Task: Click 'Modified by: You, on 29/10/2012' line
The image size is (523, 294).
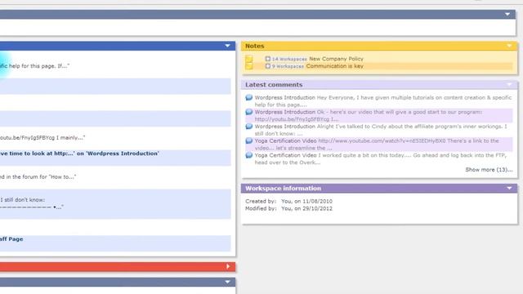Action: pos(288,208)
